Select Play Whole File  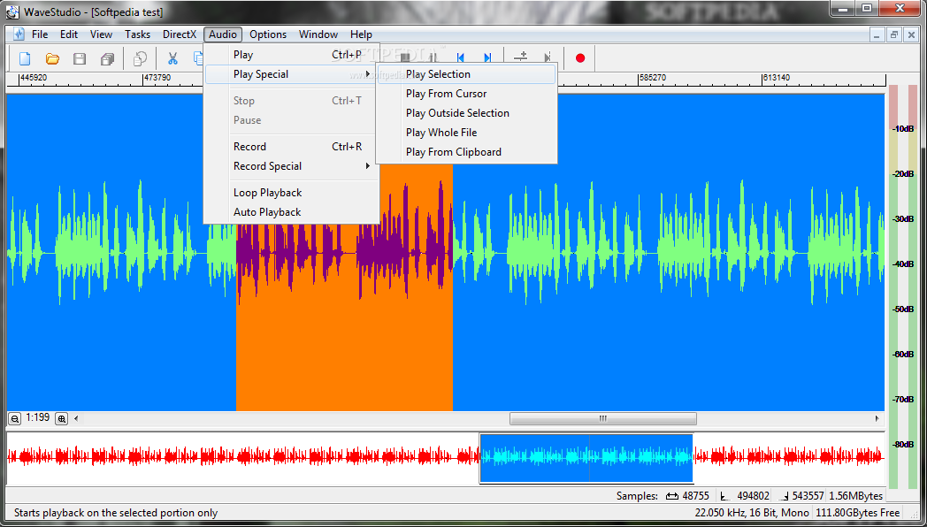point(466,133)
